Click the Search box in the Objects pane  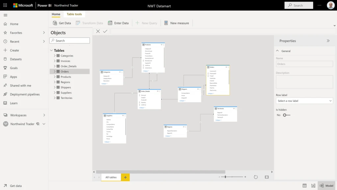(69, 40)
